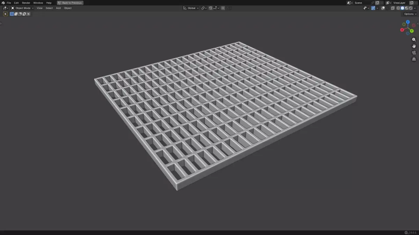Open the Edit menu

click(16, 3)
